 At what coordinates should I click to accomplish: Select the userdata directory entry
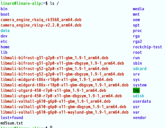(142, 101)
